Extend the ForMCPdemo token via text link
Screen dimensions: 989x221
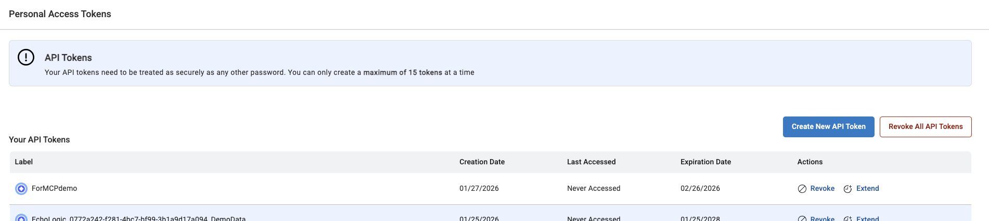(867, 189)
